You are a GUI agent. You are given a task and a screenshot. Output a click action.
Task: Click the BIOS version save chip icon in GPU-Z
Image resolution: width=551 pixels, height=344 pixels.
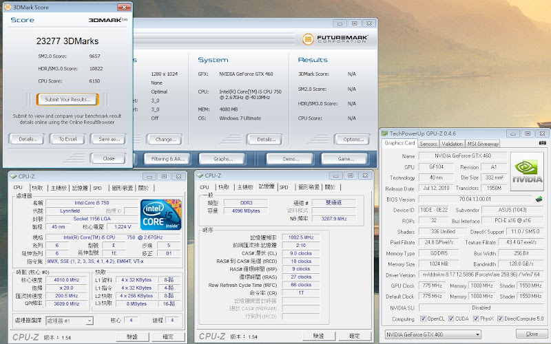point(539,200)
